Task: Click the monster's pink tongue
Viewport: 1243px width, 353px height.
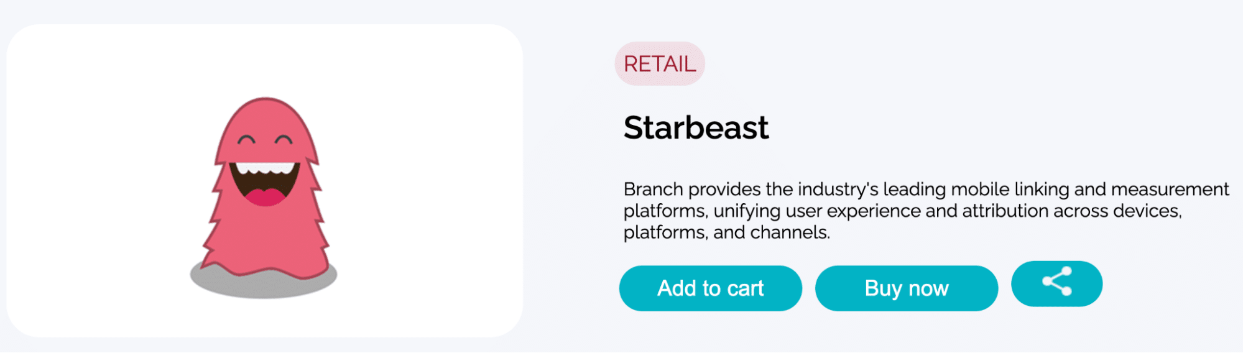Action: (265, 198)
